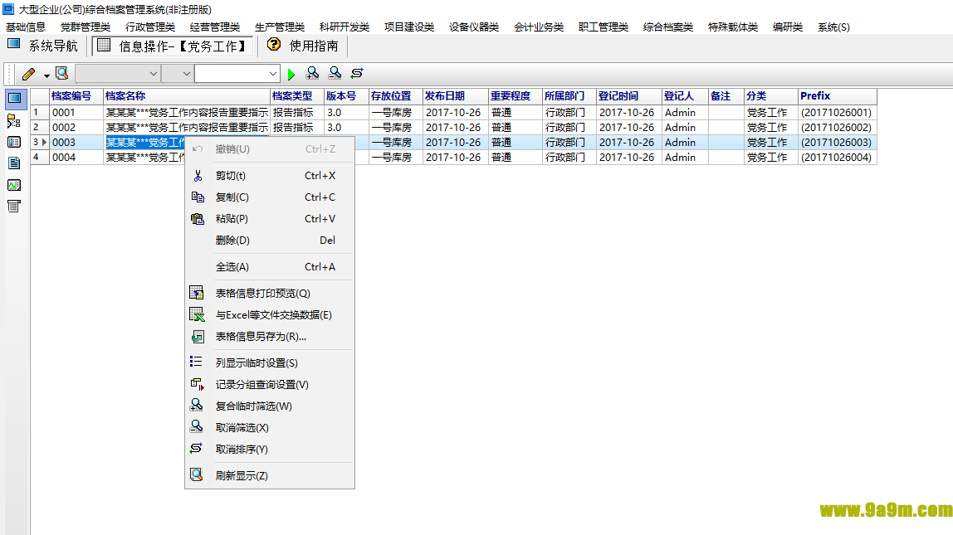The width and height of the screenshot is (953, 535).
Task: Click the green run query arrow
Action: point(291,74)
